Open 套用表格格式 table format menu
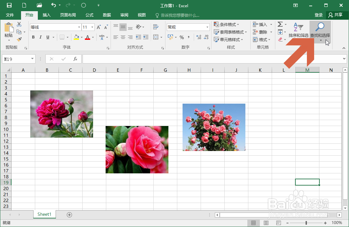 click(230, 32)
